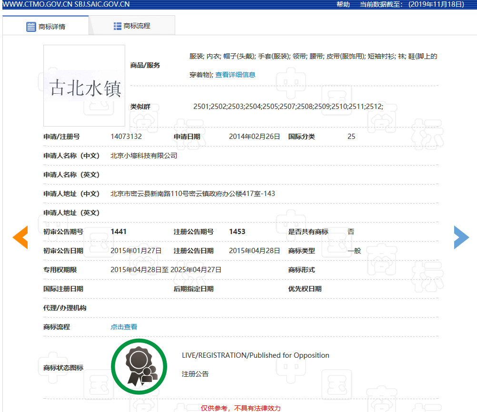Select exclusive right period 2015年04月28日至 2025年04月27日
Screen dimensions: 477x412
click(166, 270)
